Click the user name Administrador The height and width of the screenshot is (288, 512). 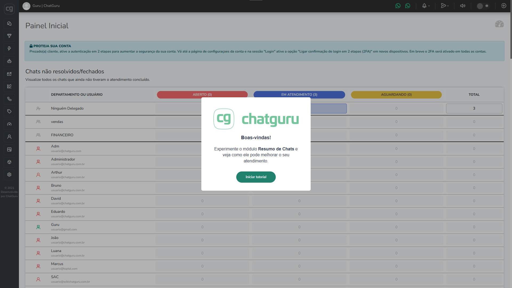[63, 159]
